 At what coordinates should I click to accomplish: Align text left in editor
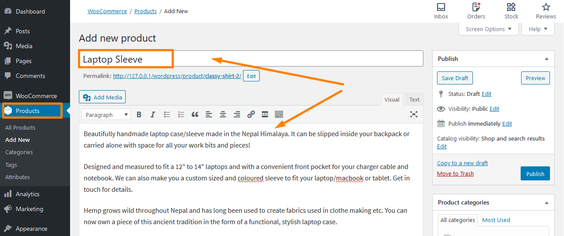tap(209, 115)
